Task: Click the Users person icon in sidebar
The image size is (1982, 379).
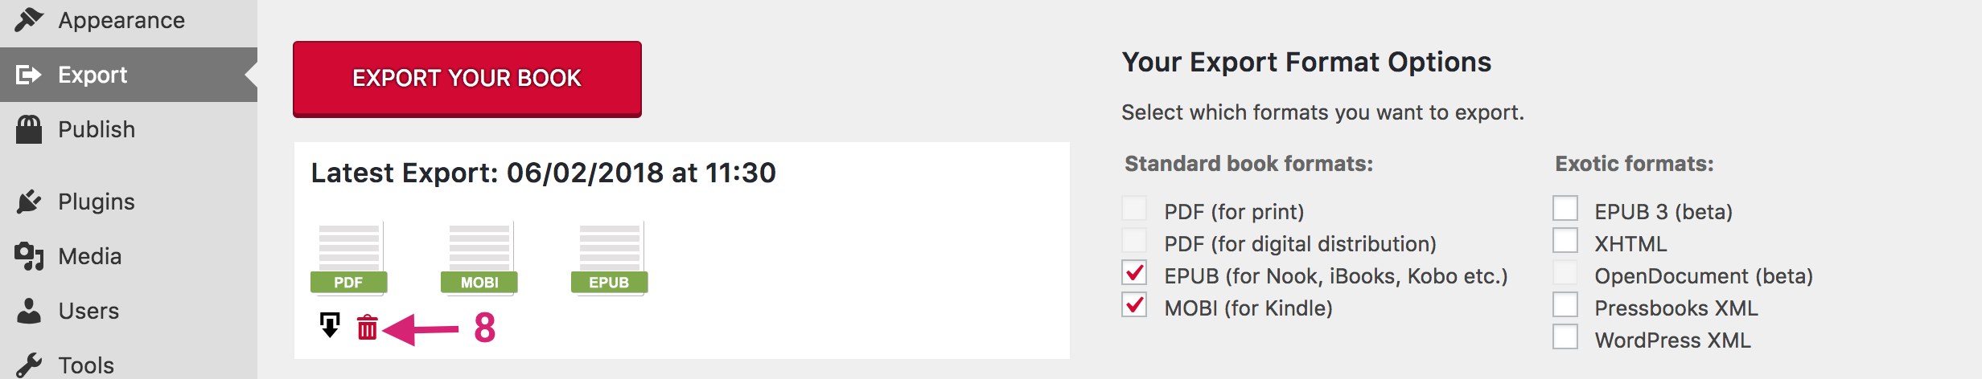Action: tap(29, 311)
